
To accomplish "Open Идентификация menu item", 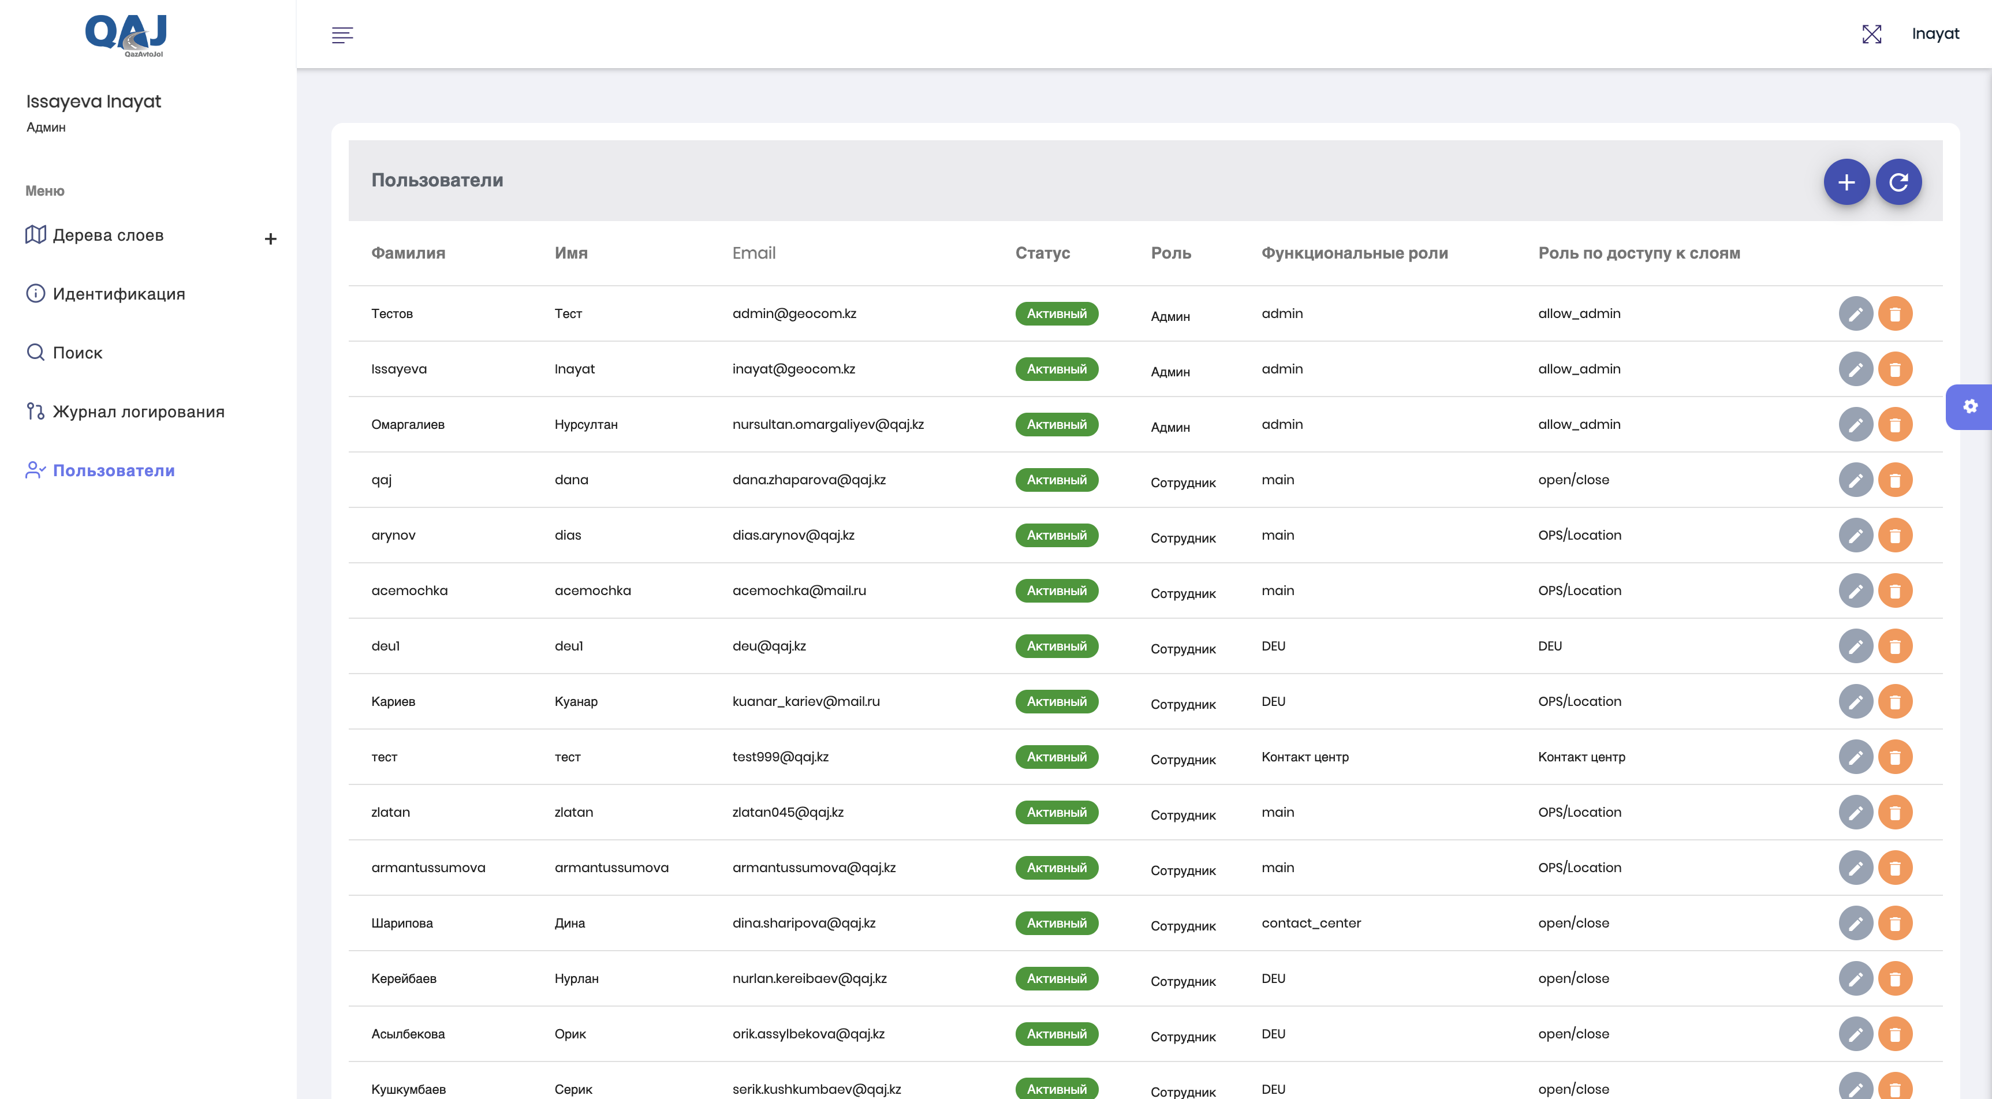I will pyautogui.click(x=118, y=294).
